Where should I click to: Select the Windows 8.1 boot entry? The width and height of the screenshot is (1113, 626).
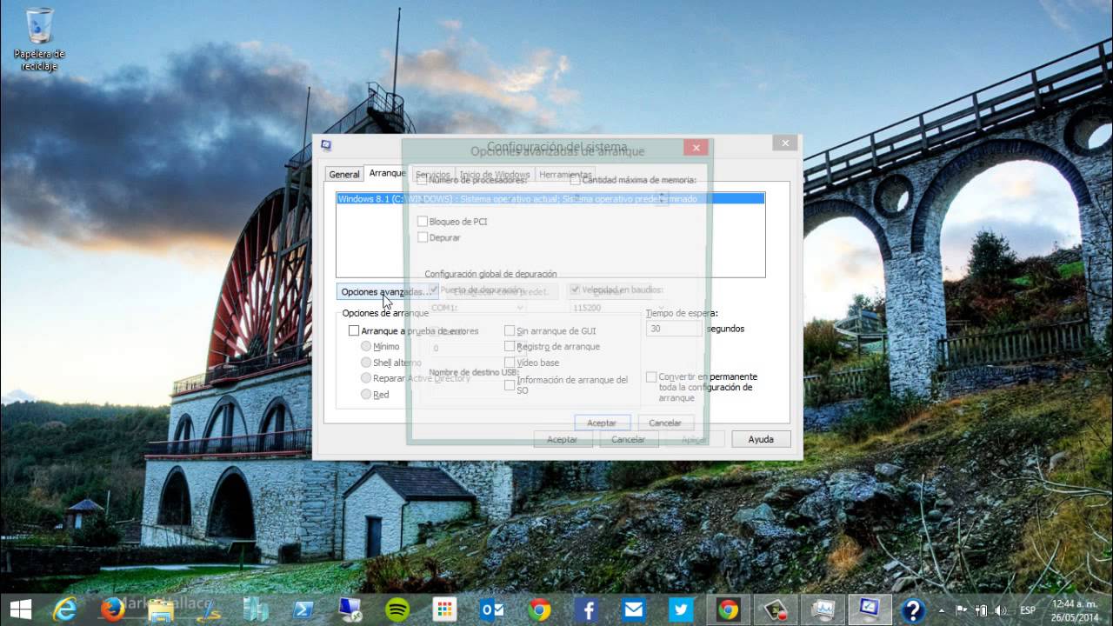tap(550, 199)
